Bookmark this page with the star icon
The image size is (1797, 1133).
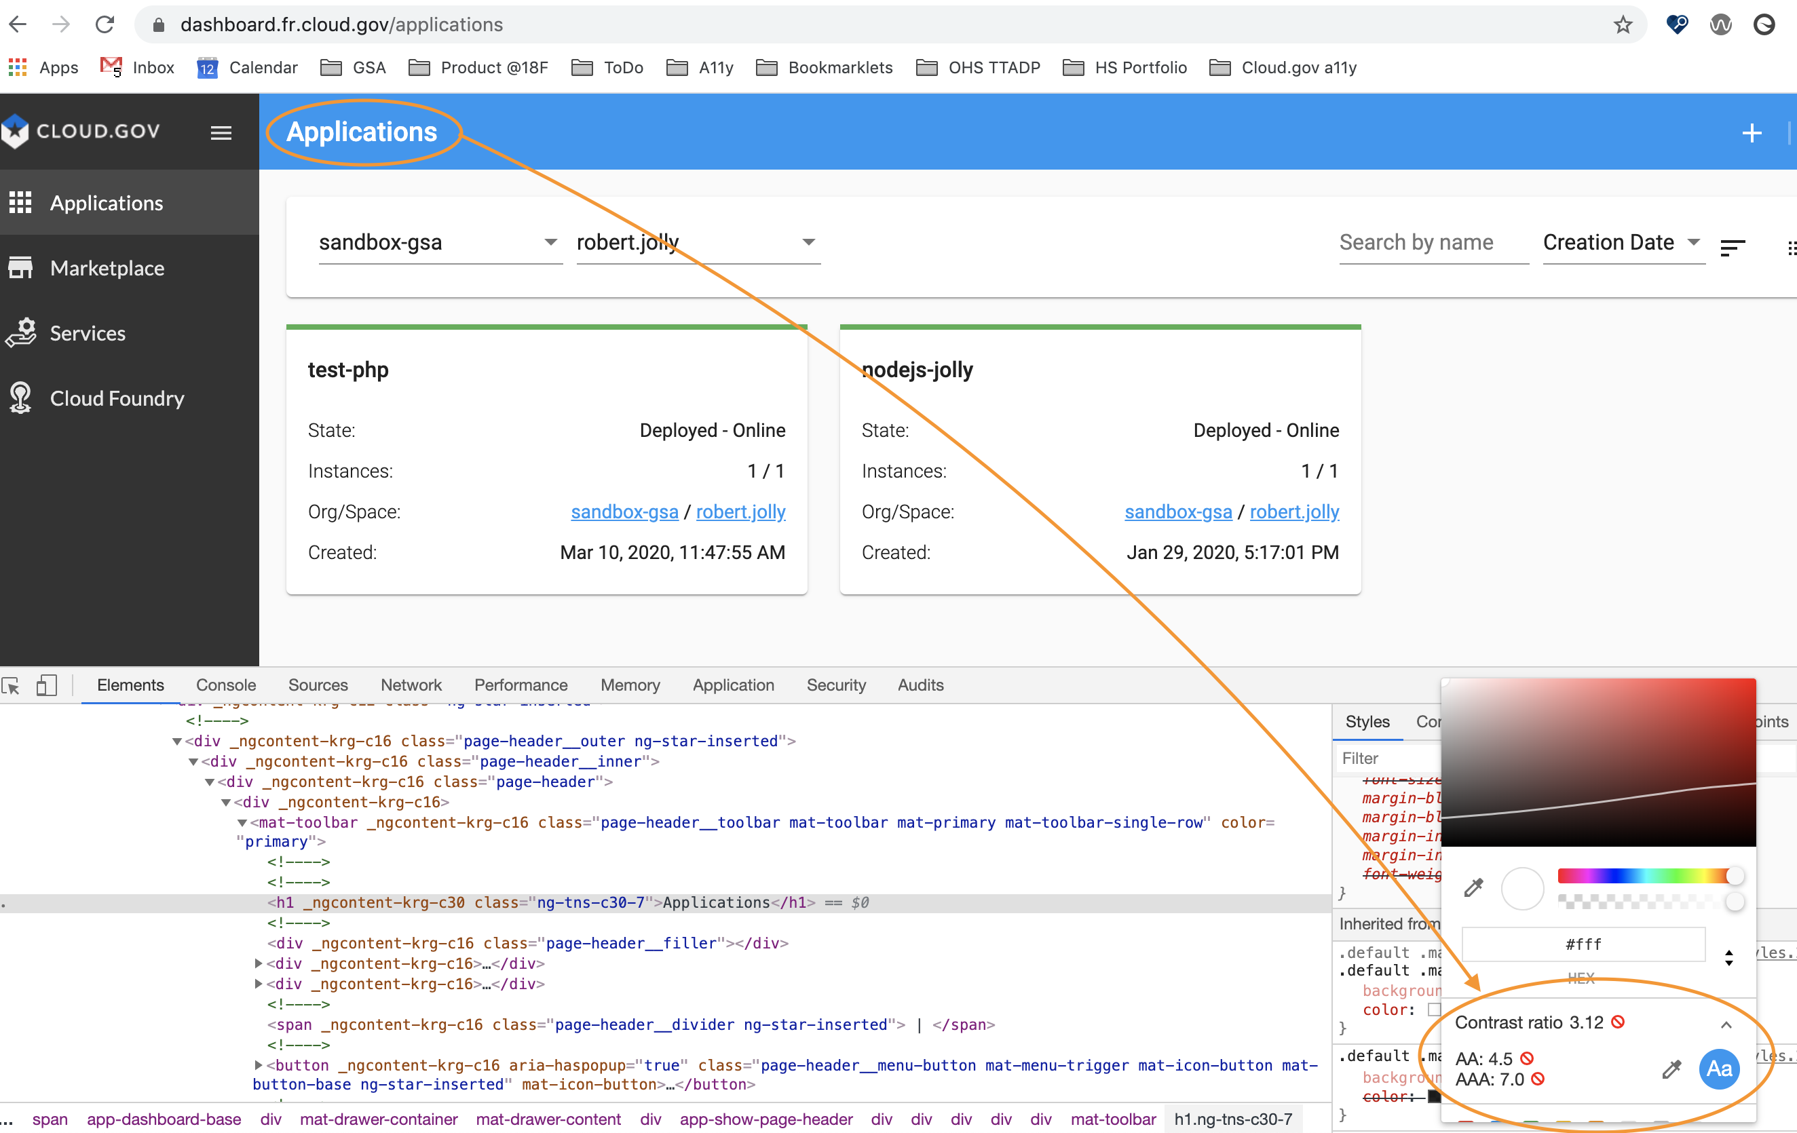[1623, 24]
